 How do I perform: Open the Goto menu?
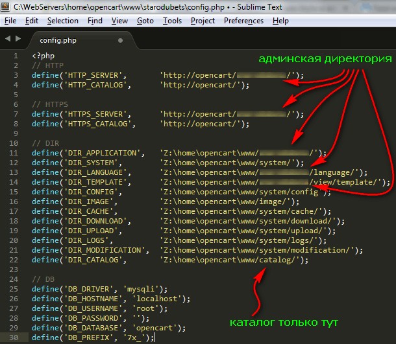145,21
